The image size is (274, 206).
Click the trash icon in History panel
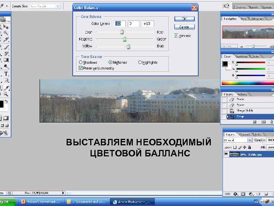pyautogui.click(x=272, y=122)
